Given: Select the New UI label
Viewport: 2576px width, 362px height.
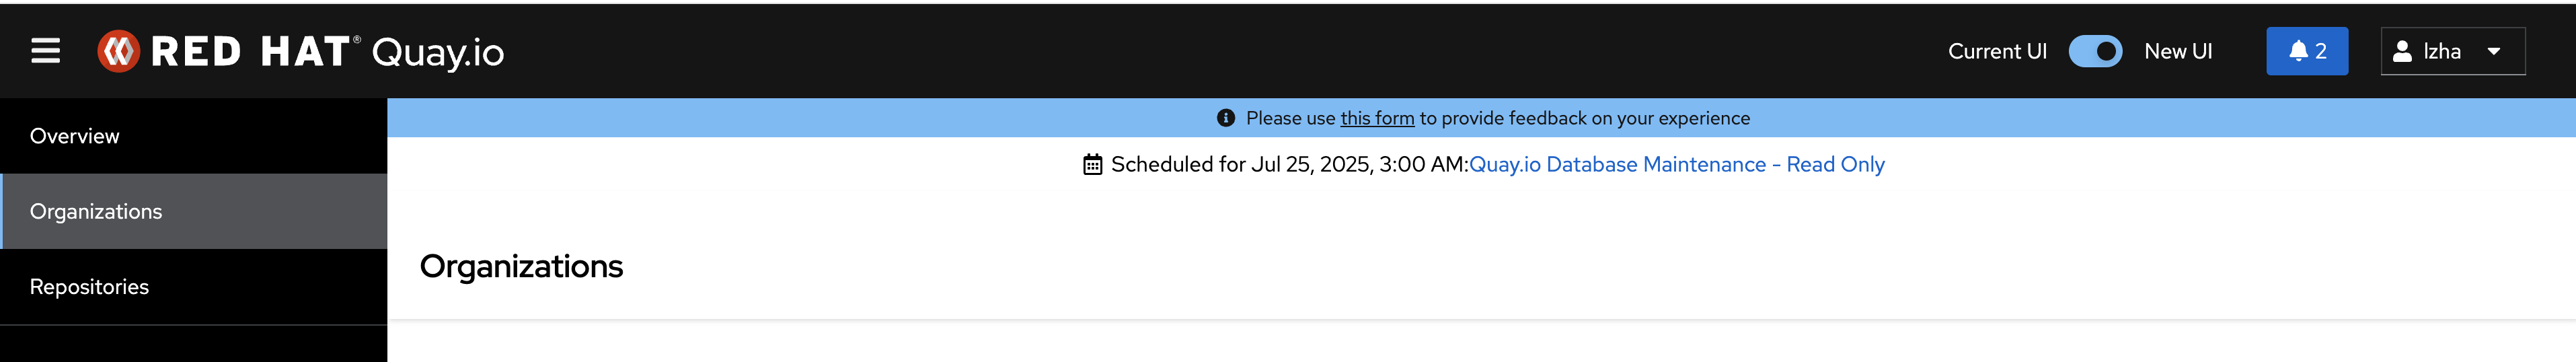Looking at the screenshot, I should (x=2178, y=51).
